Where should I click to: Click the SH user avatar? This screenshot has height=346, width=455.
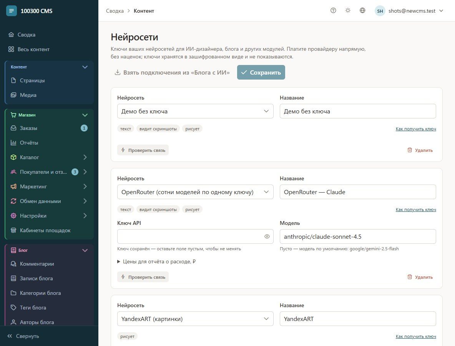click(380, 11)
